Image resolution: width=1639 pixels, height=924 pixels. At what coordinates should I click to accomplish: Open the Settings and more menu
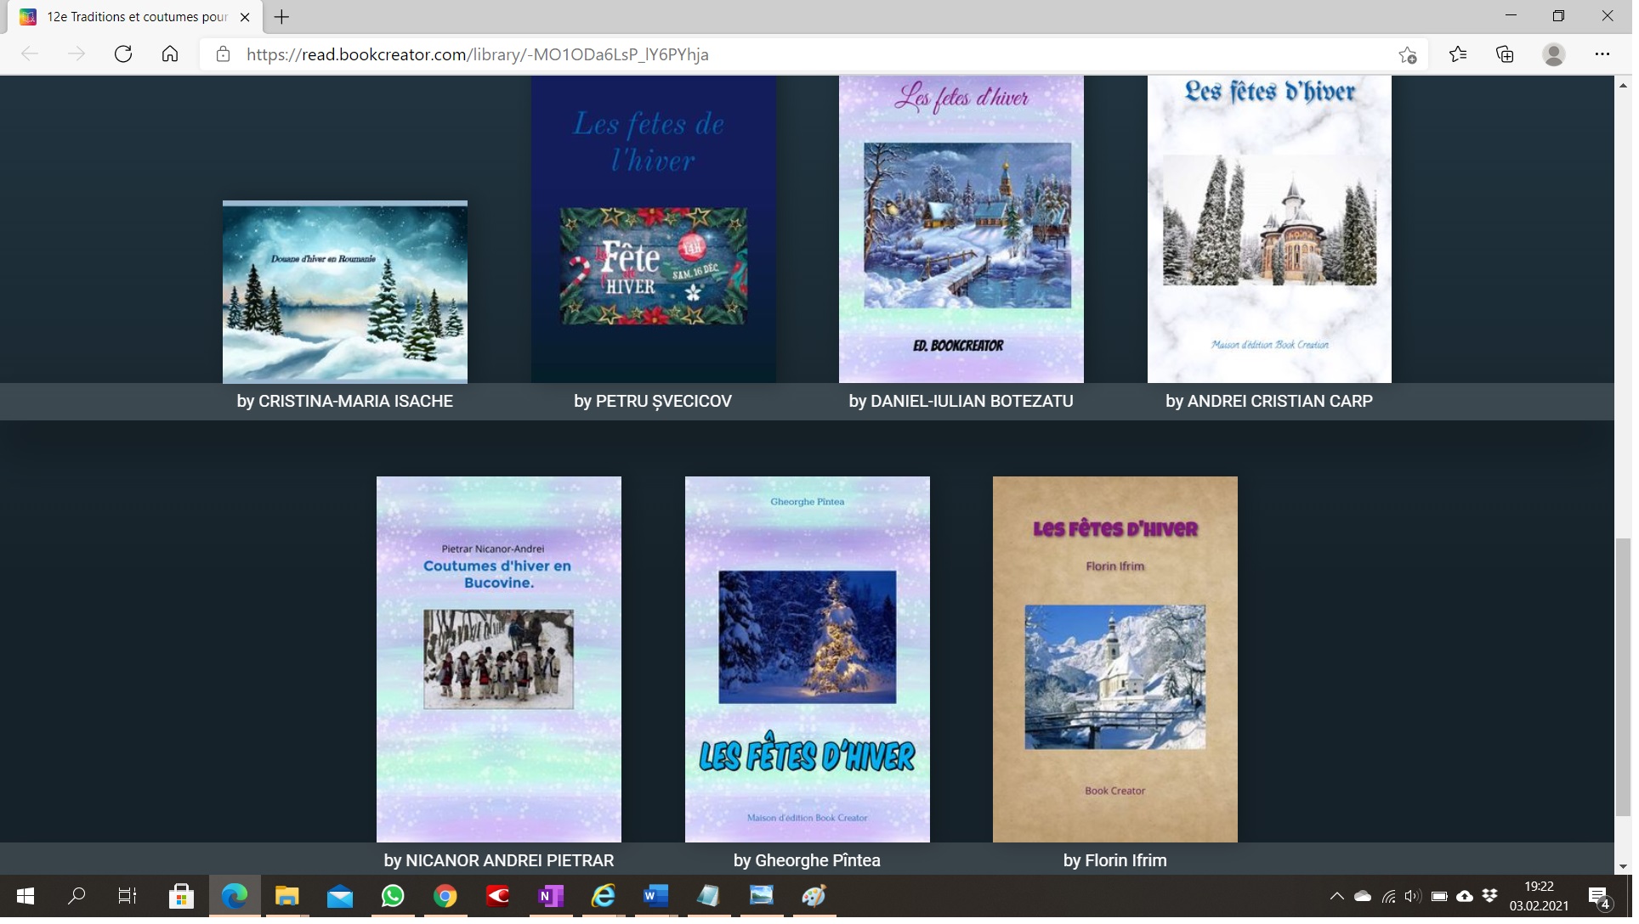[x=1602, y=54]
